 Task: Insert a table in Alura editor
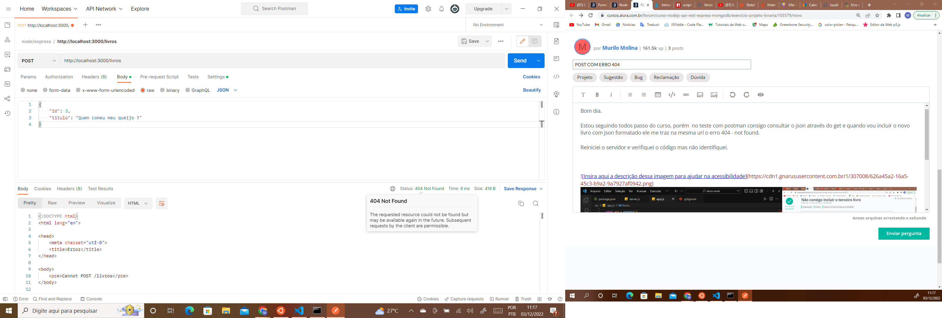point(658,95)
